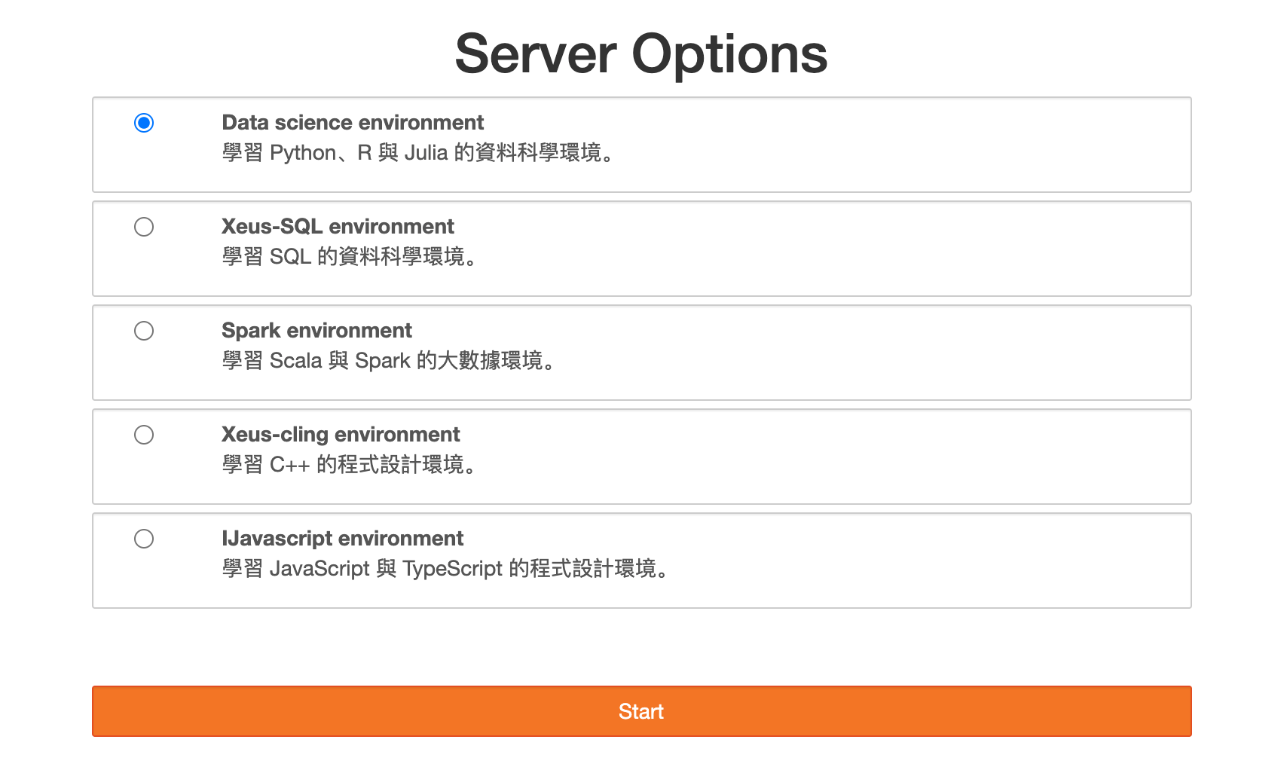This screenshot has height=767, width=1281.
Task: Click the description mentioning Scala 與 Spark
Action: tap(390, 361)
